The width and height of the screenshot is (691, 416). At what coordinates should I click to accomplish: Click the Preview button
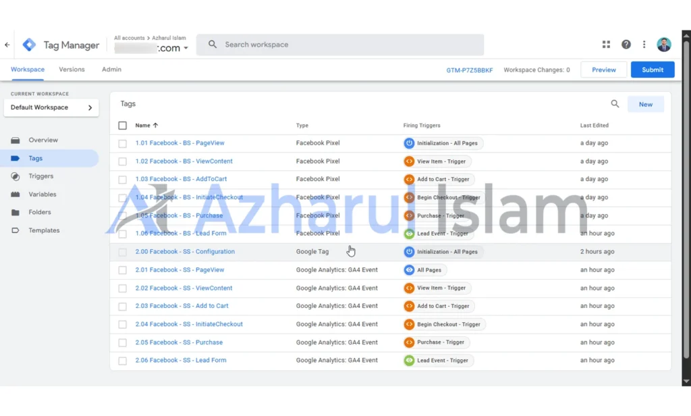(604, 70)
